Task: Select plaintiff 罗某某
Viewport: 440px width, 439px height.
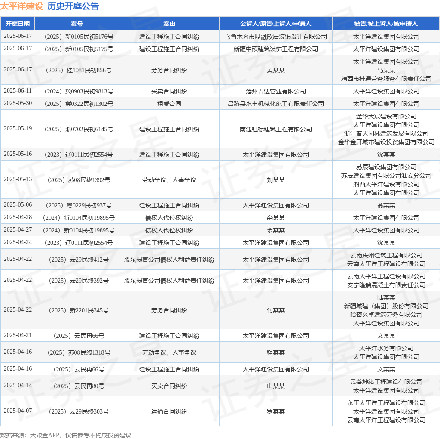Action: (275, 411)
